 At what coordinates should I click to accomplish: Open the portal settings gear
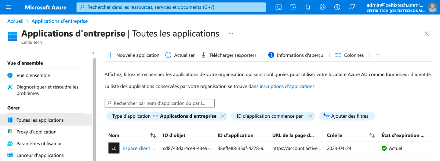[323, 7]
